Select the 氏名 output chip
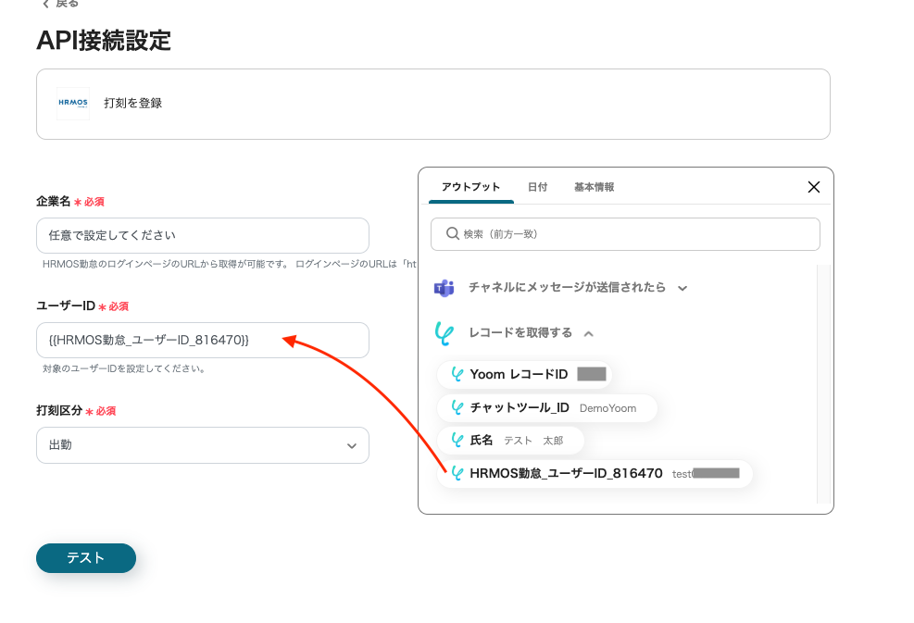The height and width of the screenshot is (623, 914). (510, 441)
